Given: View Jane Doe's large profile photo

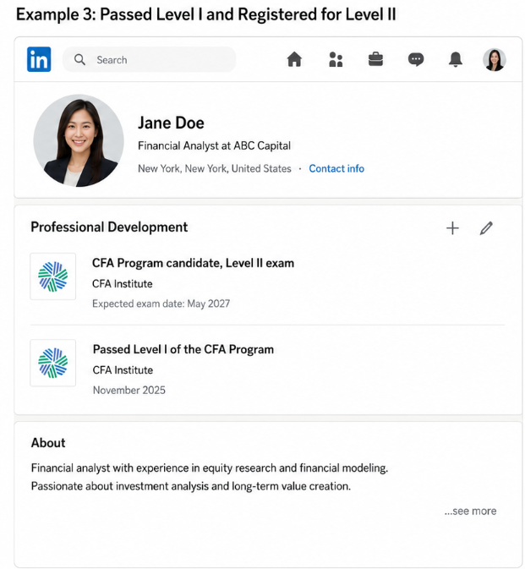Looking at the screenshot, I should pos(79,141).
